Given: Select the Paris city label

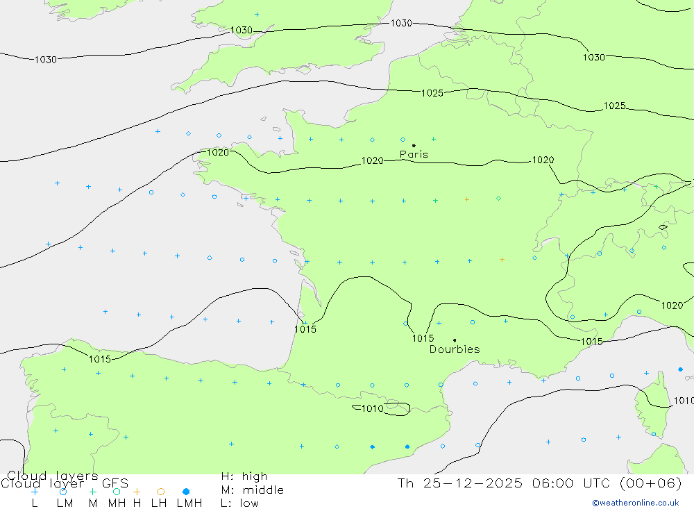Looking at the screenshot, I should (x=414, y=154).
